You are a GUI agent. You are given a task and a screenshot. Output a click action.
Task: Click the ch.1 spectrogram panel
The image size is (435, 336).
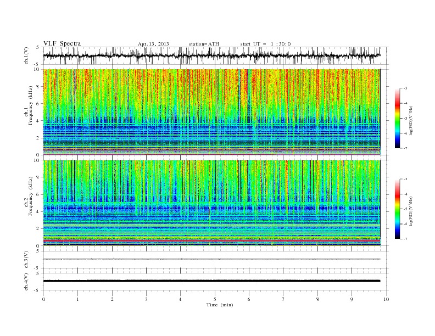pyautogui.click(x=211, y=112)
